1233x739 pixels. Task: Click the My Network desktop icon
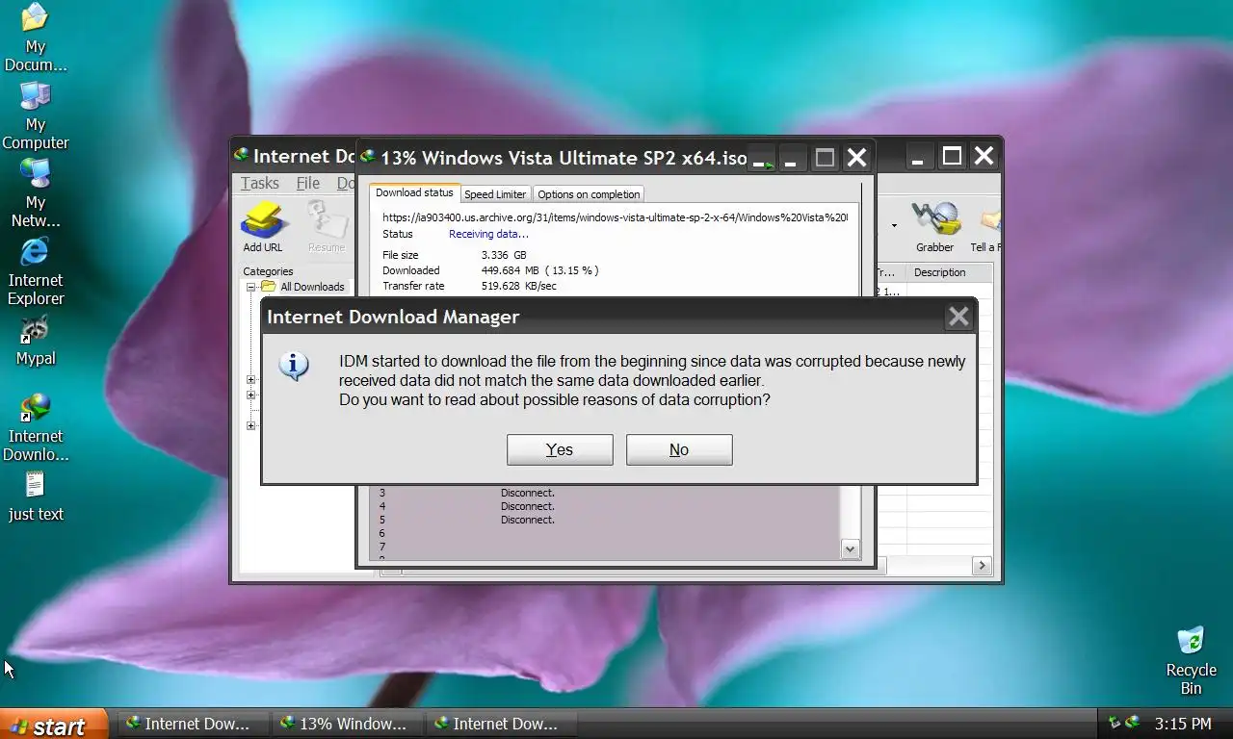pyautogui.click(x=36, y=193)
